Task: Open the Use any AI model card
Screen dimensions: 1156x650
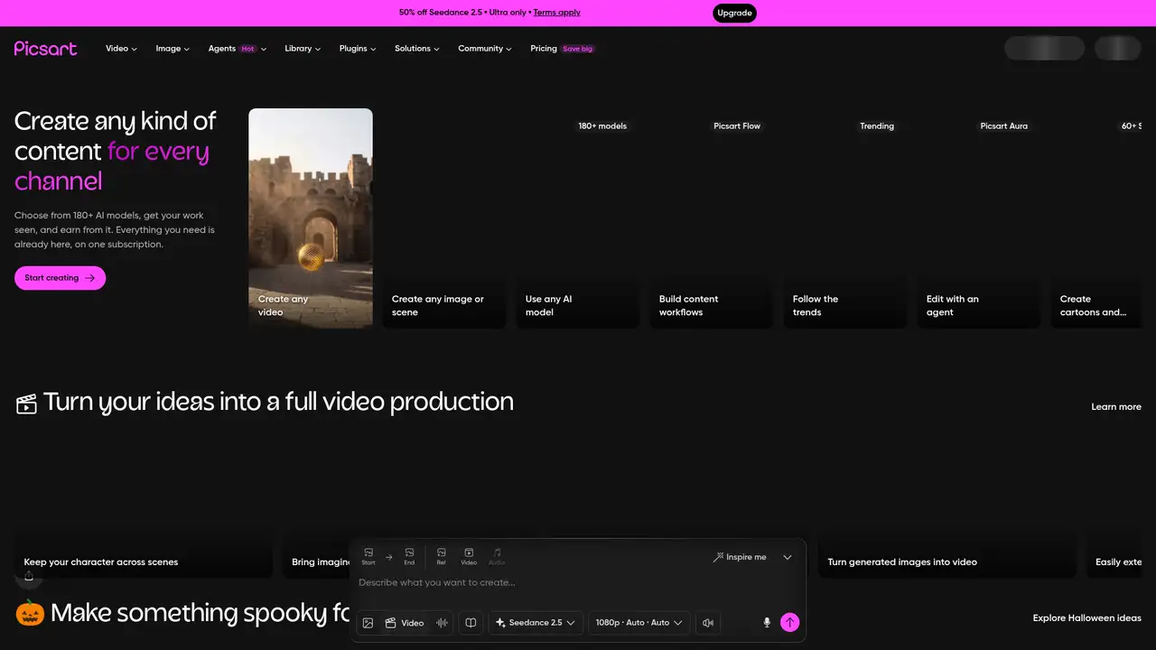Action: [x=578, y=218]
